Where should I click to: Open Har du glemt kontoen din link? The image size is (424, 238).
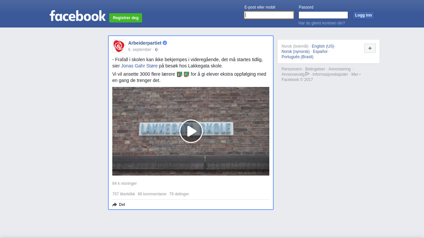322,23
